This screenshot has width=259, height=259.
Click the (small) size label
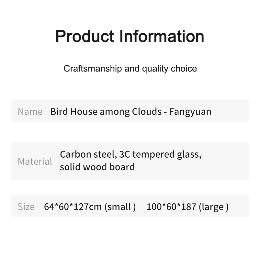(x=120, y=207)
